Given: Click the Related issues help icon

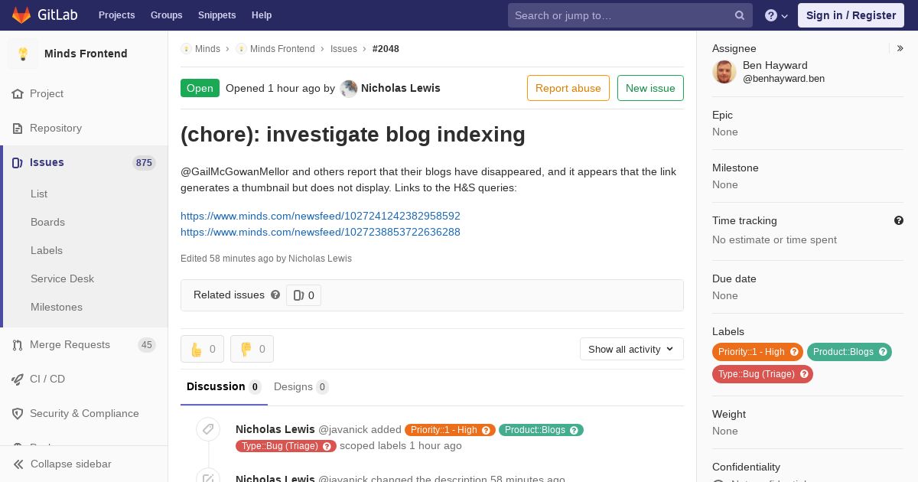Looking at the screenshot, I should pyautogui.click(x=275, y=295).
